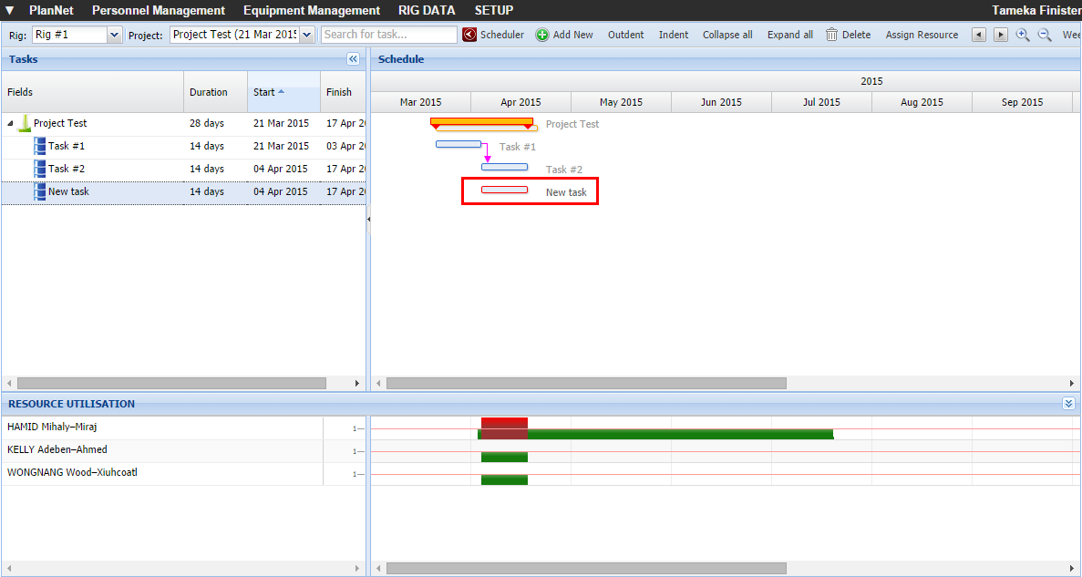Open the Personnel Management menu
The width and height of the screenshot is (1082, 577).
pyautogui.click(x=159, y=10)
